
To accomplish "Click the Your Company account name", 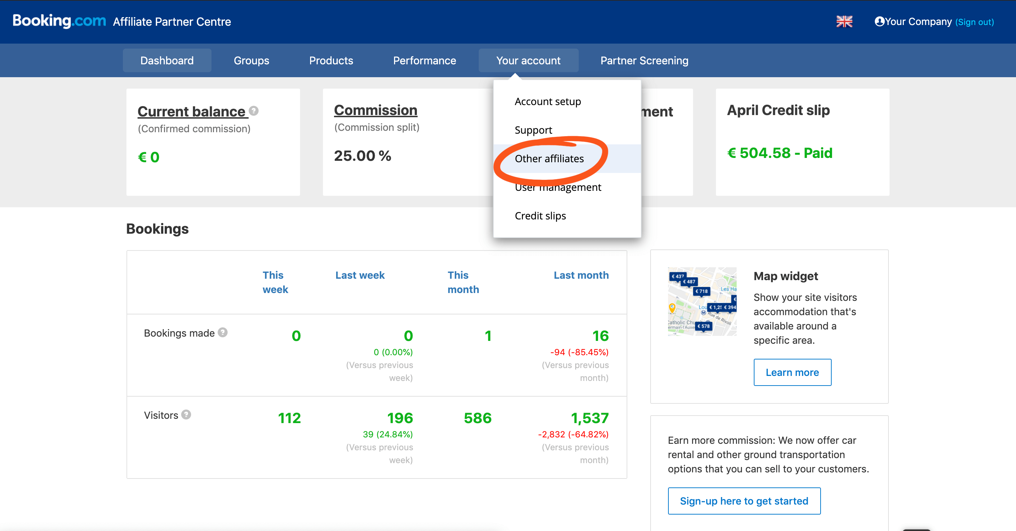I will coord(918,21).
